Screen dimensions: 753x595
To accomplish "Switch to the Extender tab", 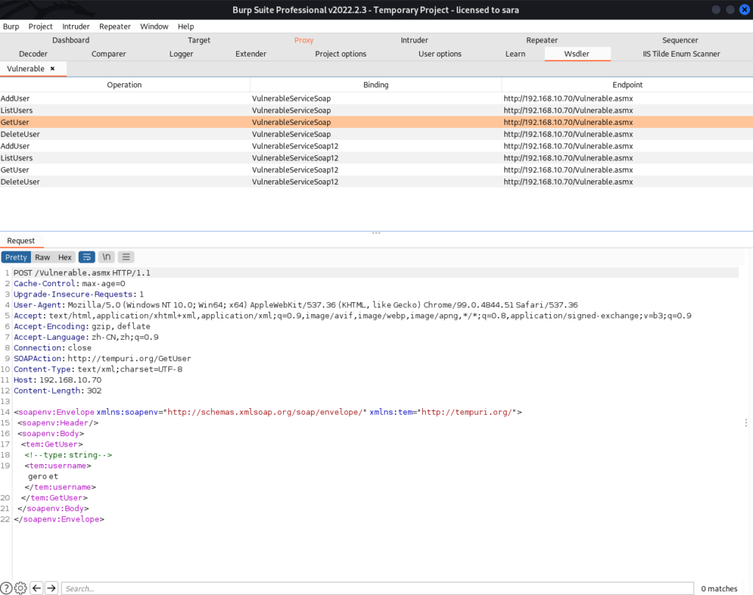I will coord(251,54).
